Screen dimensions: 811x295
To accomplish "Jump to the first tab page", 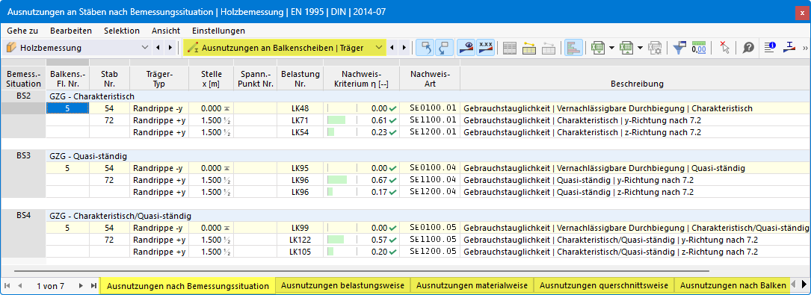I will (x=7, y=286).
